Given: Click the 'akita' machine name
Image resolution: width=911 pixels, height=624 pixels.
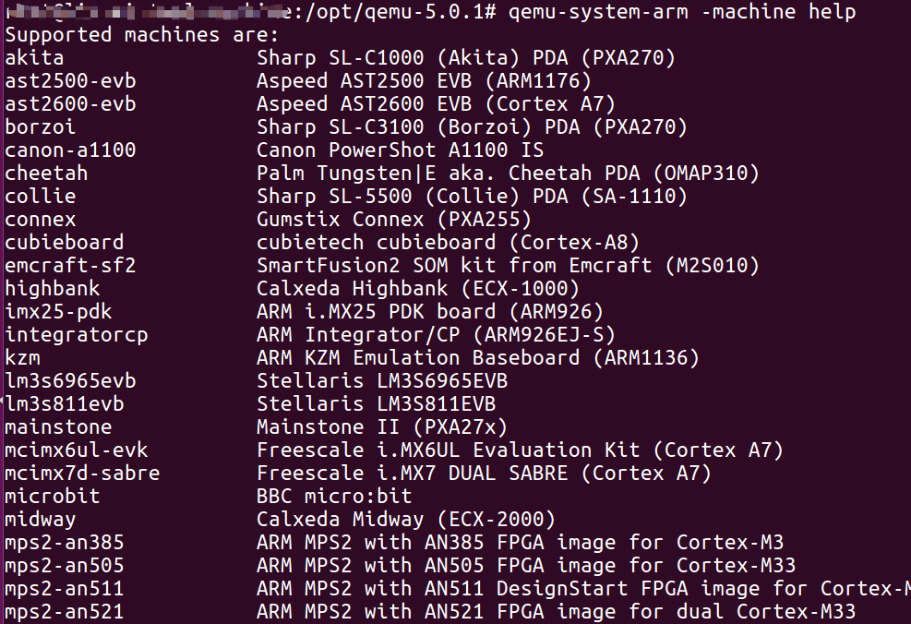Looking at the screenshot, I should (x=34, y=57).
